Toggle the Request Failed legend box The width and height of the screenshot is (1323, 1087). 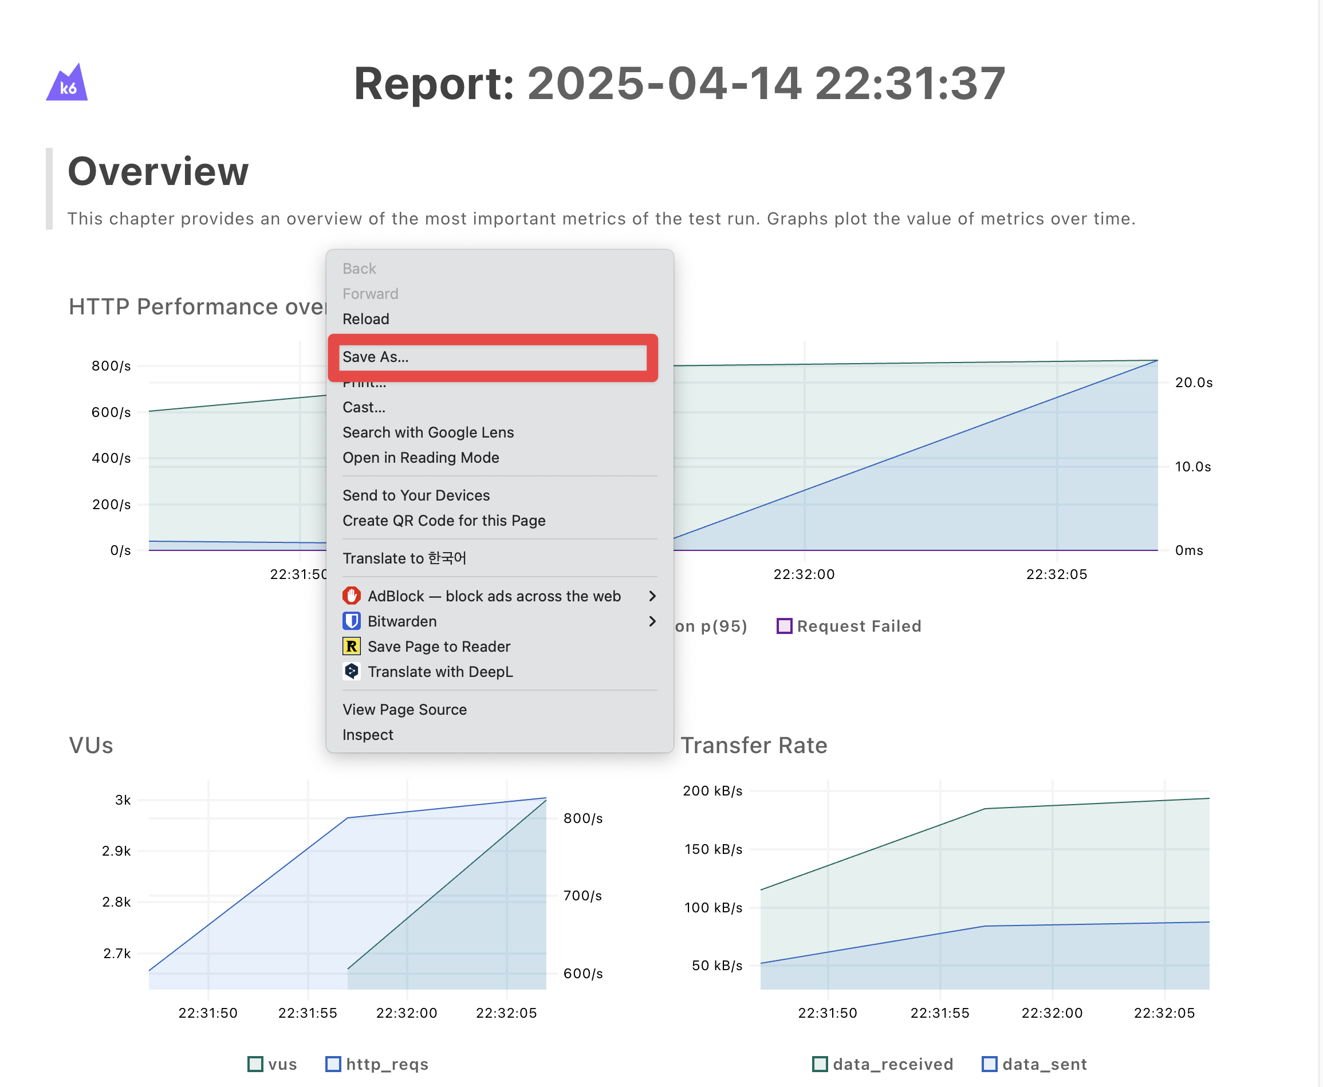coord(784,625)
